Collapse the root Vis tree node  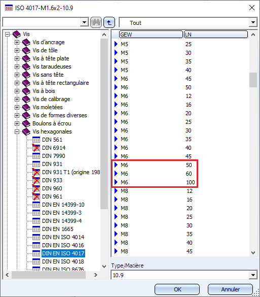8,35
